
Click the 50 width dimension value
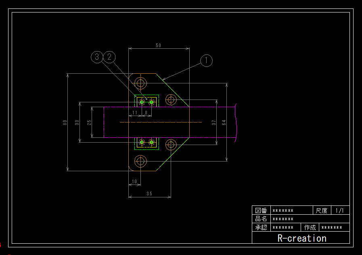click(x=158, y=46)
